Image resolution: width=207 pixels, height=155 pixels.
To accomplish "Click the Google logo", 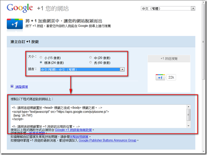I will 20,8.
